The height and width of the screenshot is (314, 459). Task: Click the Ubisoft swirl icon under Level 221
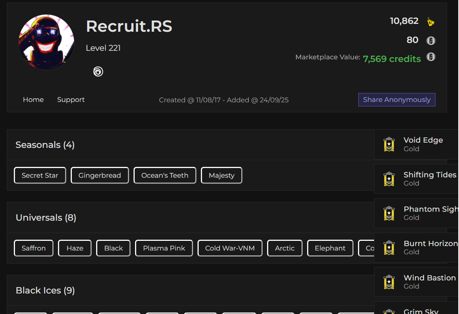point(98,72)
